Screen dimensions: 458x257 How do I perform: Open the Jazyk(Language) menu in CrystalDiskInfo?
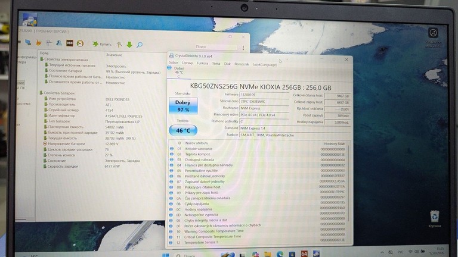tap(265, 65)
